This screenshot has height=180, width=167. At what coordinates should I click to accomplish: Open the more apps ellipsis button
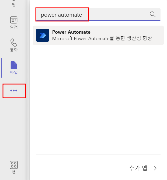pyautogui.click(x=14, y=91)
